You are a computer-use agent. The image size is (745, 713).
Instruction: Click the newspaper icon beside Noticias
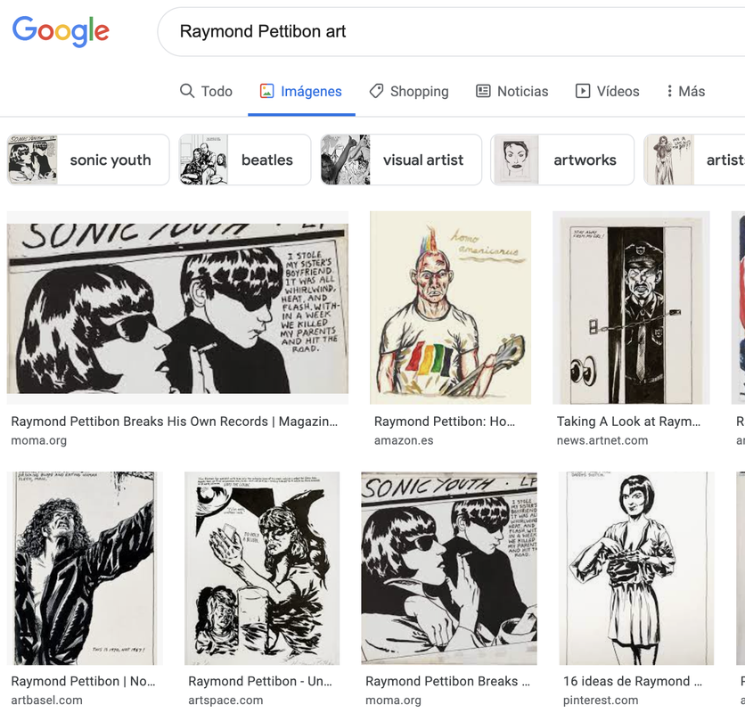pos(483,91)
